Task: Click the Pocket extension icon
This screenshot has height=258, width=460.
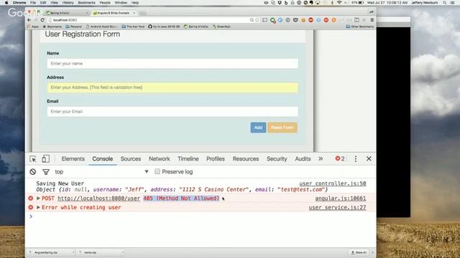Action: click(x=295, y=20)
